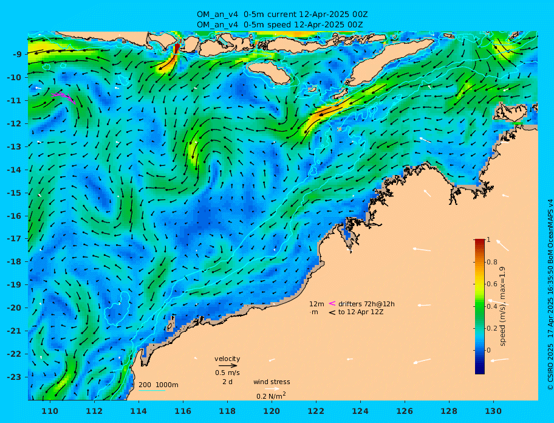Image resolution: width=554 pixels, height=423 pixels.
Task: Click the speed color bar legend
Action: point(480,306)
